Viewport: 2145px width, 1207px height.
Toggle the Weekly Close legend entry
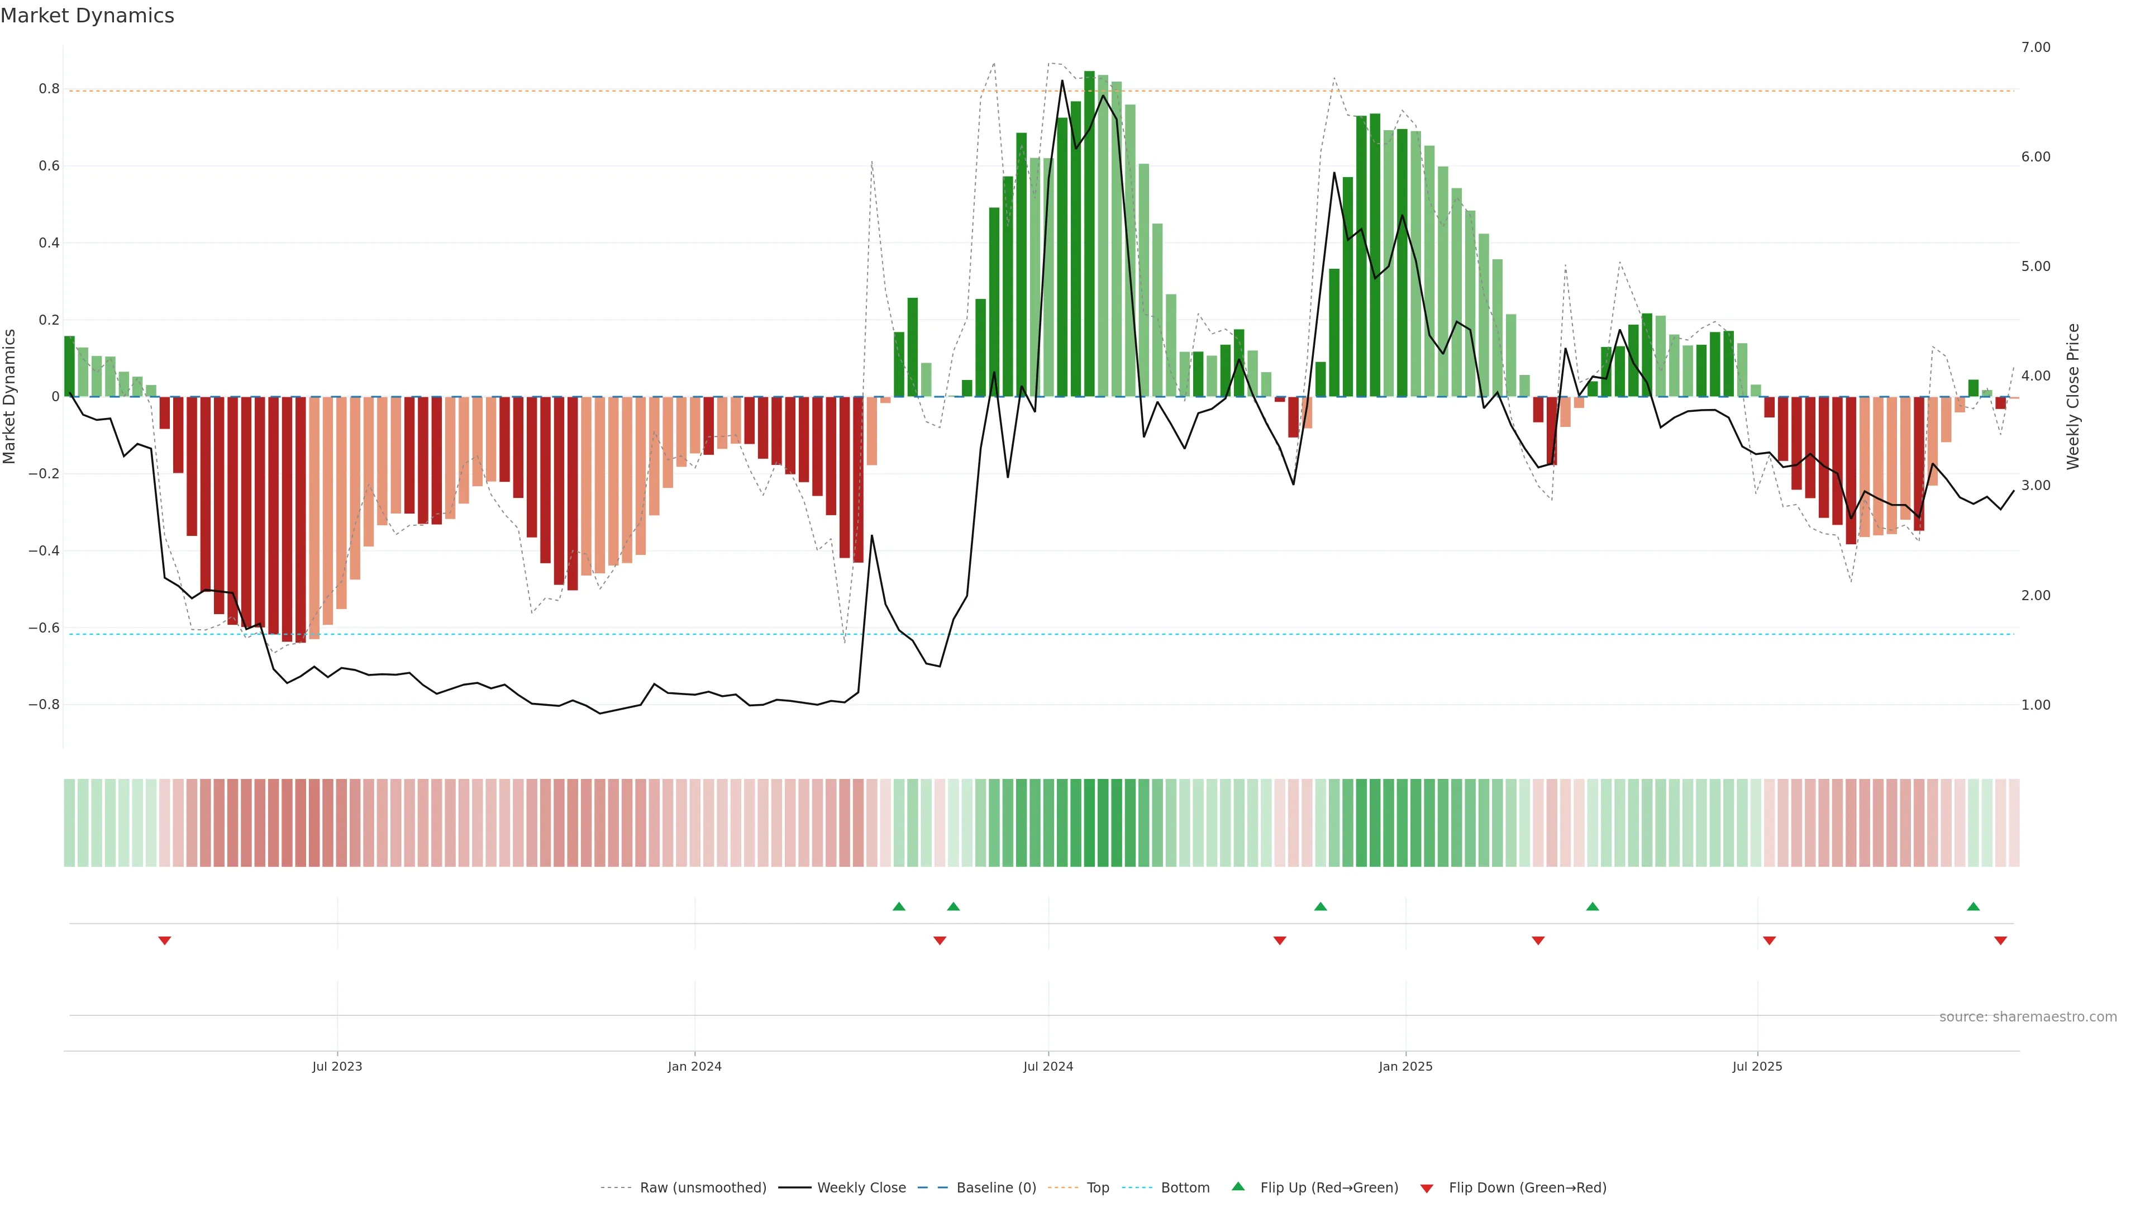pos(861,1188)
